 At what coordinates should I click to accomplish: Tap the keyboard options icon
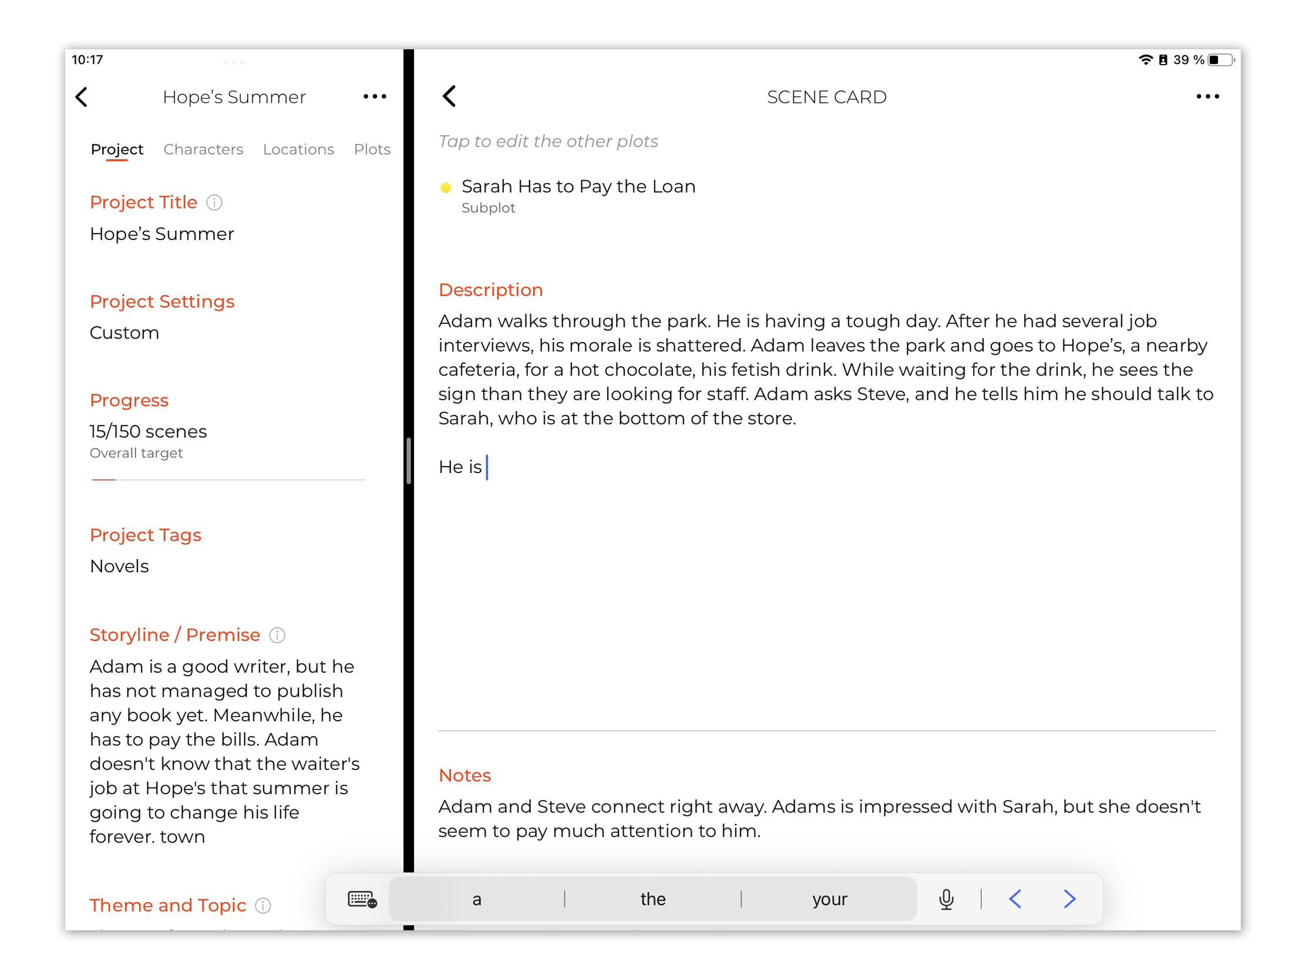click(362, 899)
